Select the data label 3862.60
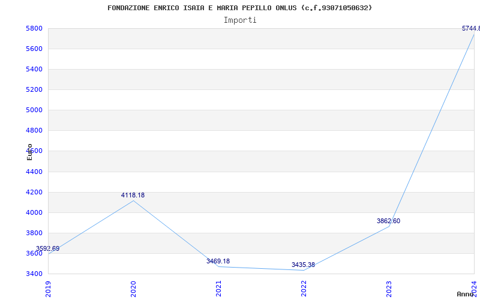 click(x=388, y=221)
